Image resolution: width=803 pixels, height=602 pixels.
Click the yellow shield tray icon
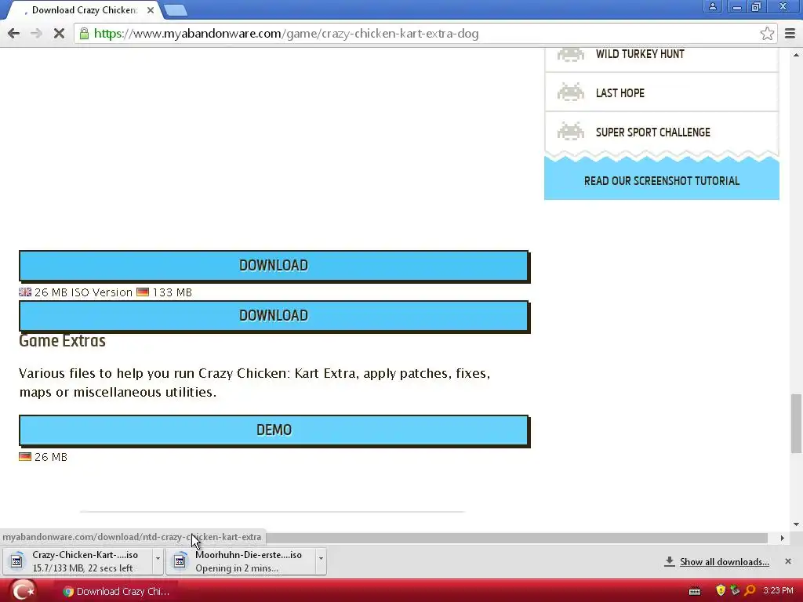point(721,591)
